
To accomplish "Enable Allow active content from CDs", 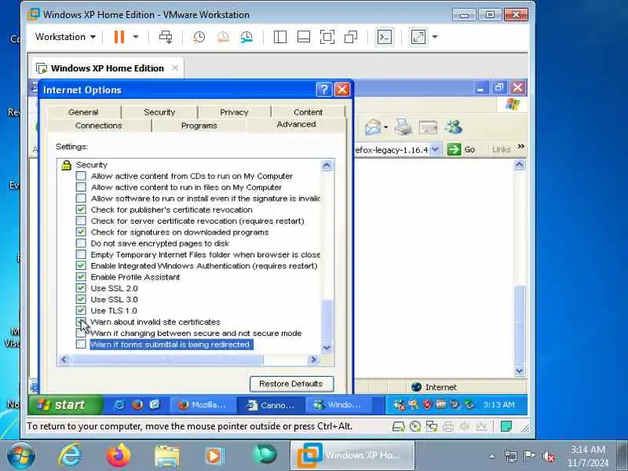I will point(81,176).
